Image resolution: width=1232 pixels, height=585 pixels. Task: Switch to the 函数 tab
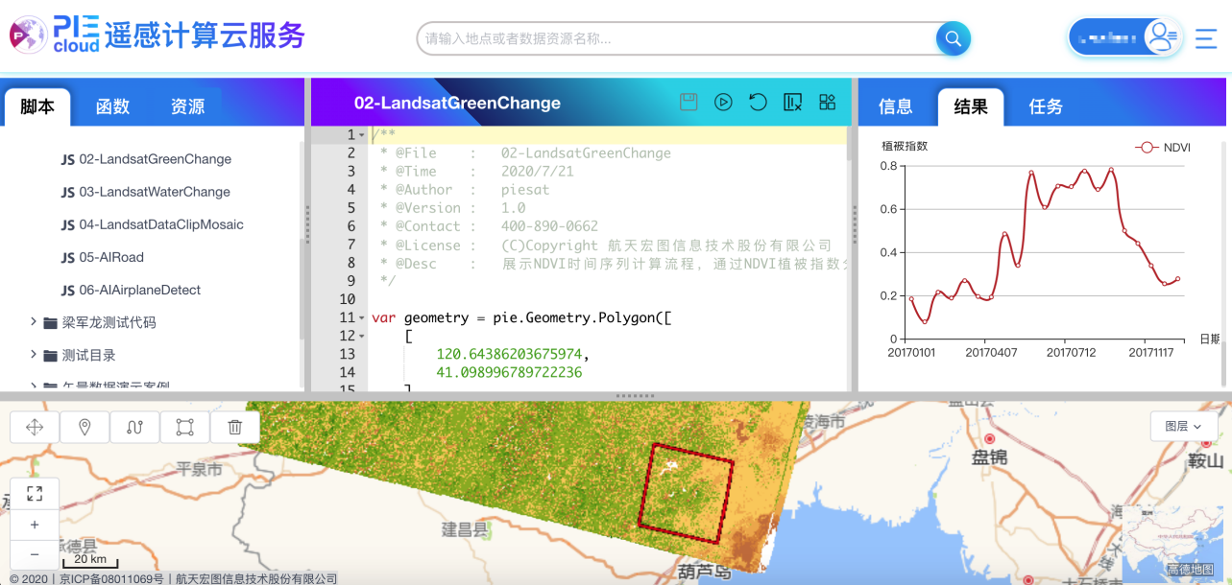(111, 106)
